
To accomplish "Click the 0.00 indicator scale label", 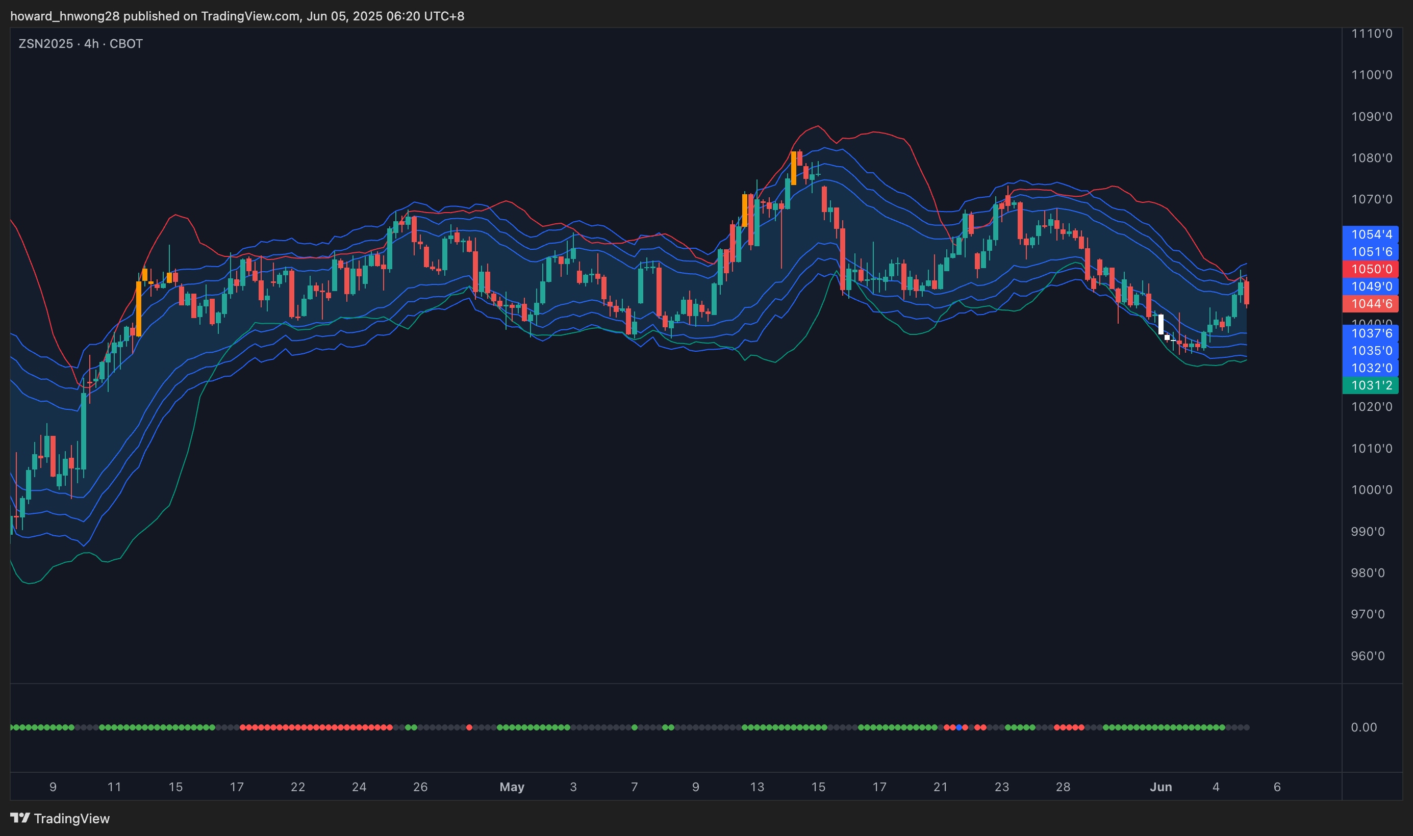I will tap(1364, 727).
